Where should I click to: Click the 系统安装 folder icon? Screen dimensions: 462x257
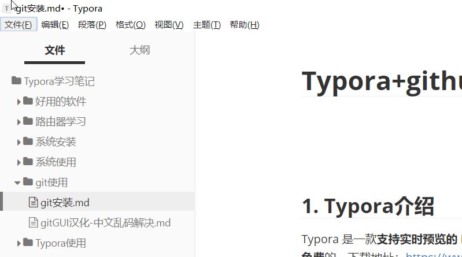(x=28, y=141)
